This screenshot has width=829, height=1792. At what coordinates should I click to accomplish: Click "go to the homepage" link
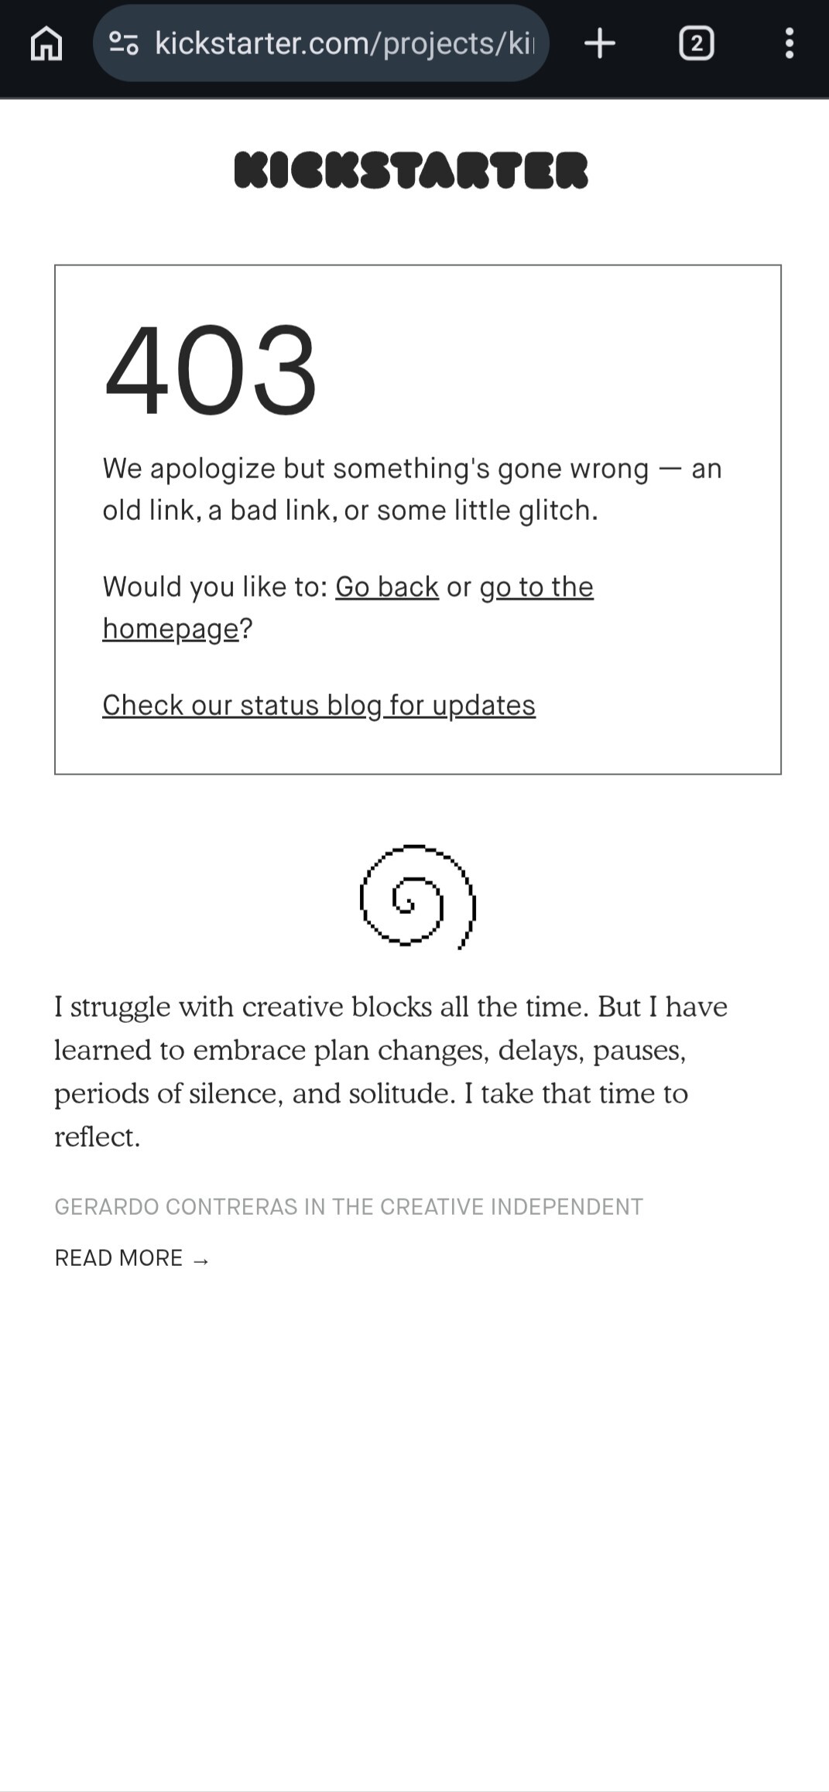point(536,587)
